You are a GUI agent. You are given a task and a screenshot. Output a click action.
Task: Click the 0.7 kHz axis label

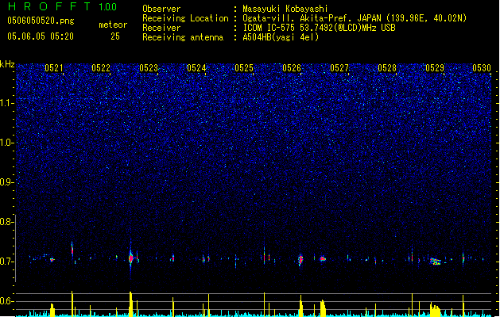[6, 262]
